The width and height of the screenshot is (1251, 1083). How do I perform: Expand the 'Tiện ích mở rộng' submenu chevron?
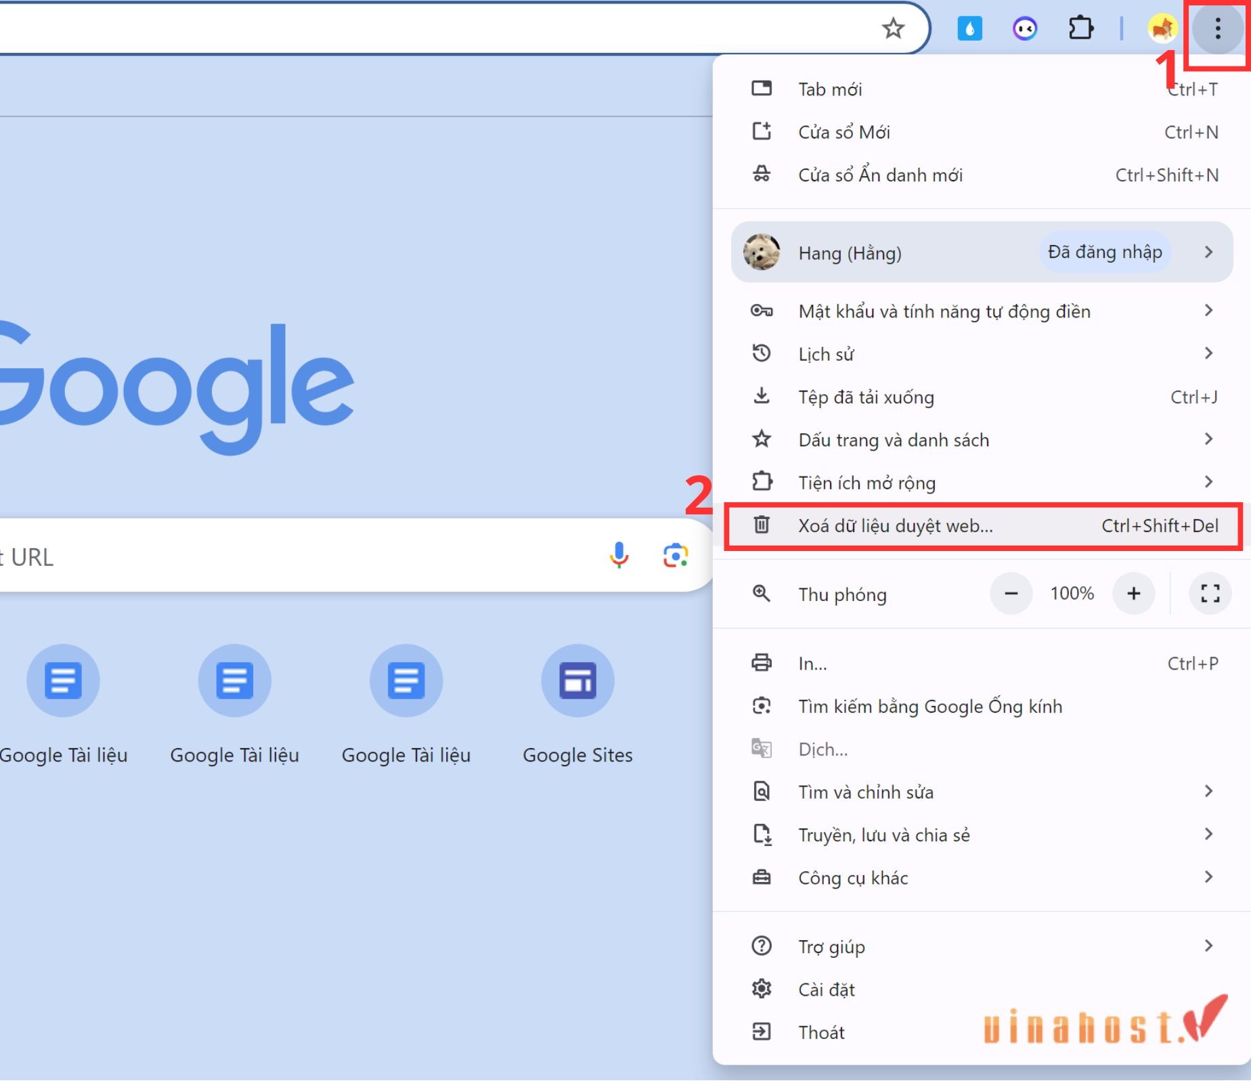1208,481
